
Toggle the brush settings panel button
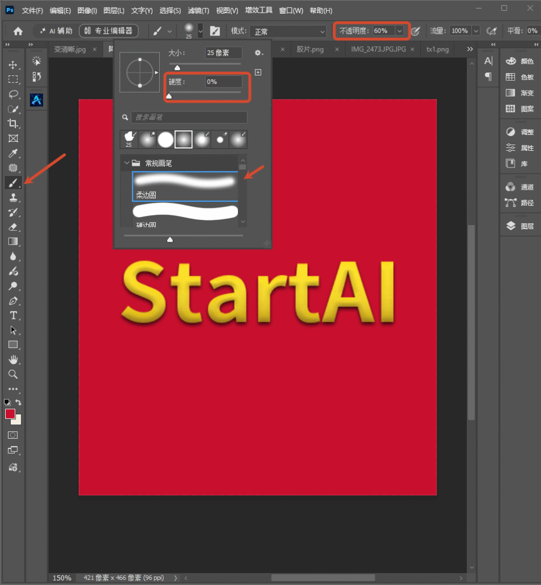pos(215,31)
